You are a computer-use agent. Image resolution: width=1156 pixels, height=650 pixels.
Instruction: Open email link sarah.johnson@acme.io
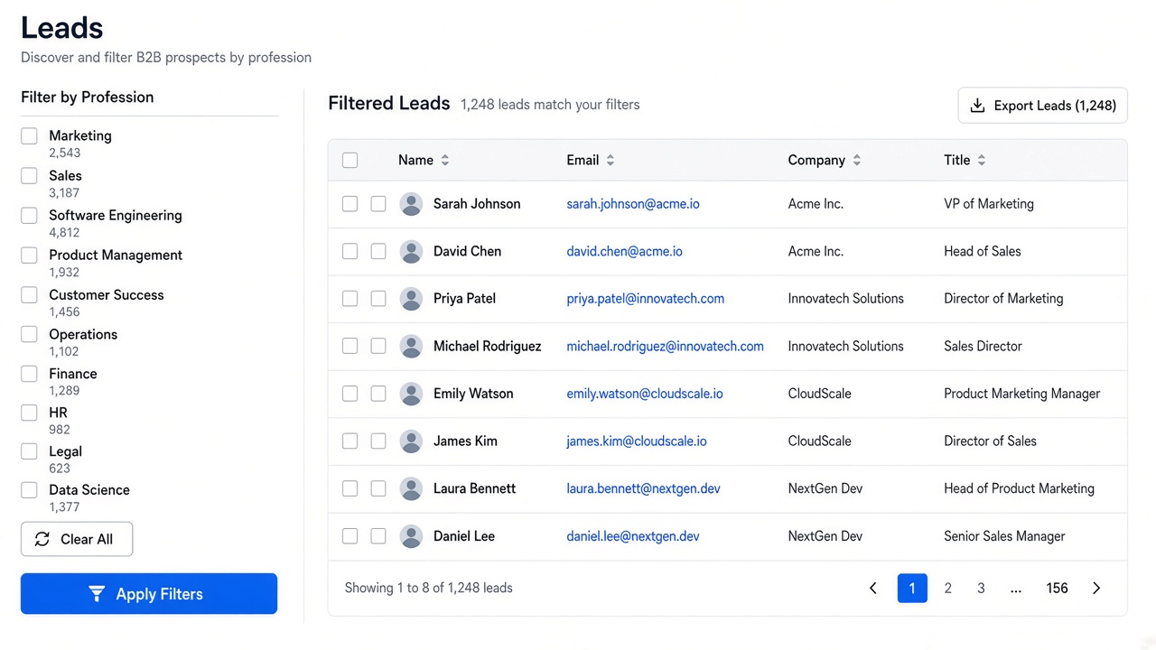[633, 204]
